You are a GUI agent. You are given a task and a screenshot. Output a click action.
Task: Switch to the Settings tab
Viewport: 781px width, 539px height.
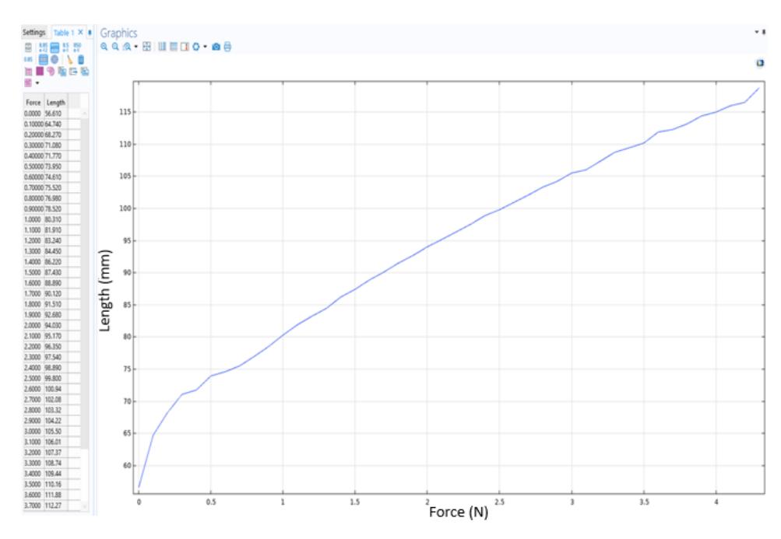33,33
